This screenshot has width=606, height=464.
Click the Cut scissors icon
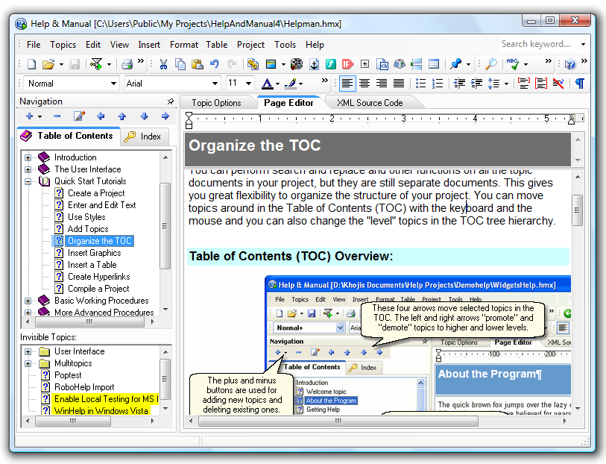pos(163,64)
